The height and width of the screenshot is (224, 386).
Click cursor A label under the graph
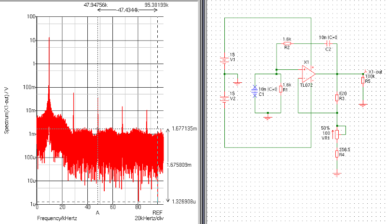coord(97,212)
